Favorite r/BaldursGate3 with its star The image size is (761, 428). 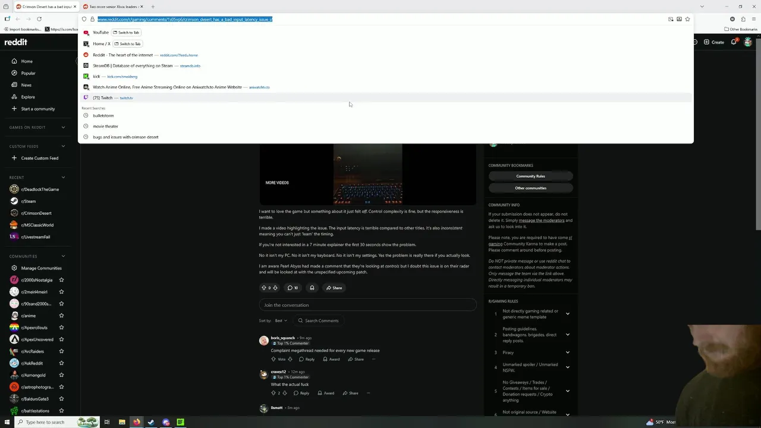tap(61, 399)
